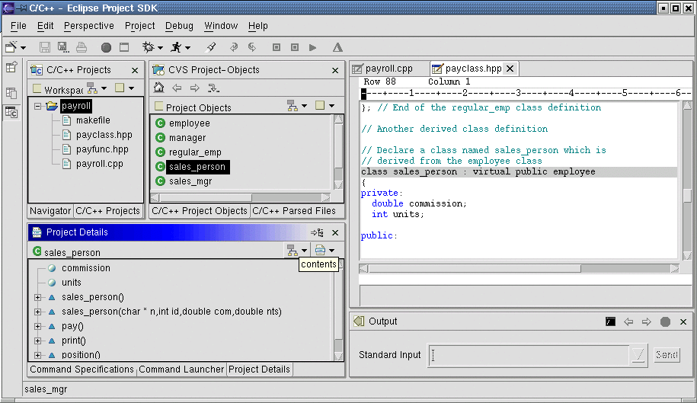This screenshot has width=697, height=403.
Task: Collapse the payroll project folder
Action: [x=37, y=107]
